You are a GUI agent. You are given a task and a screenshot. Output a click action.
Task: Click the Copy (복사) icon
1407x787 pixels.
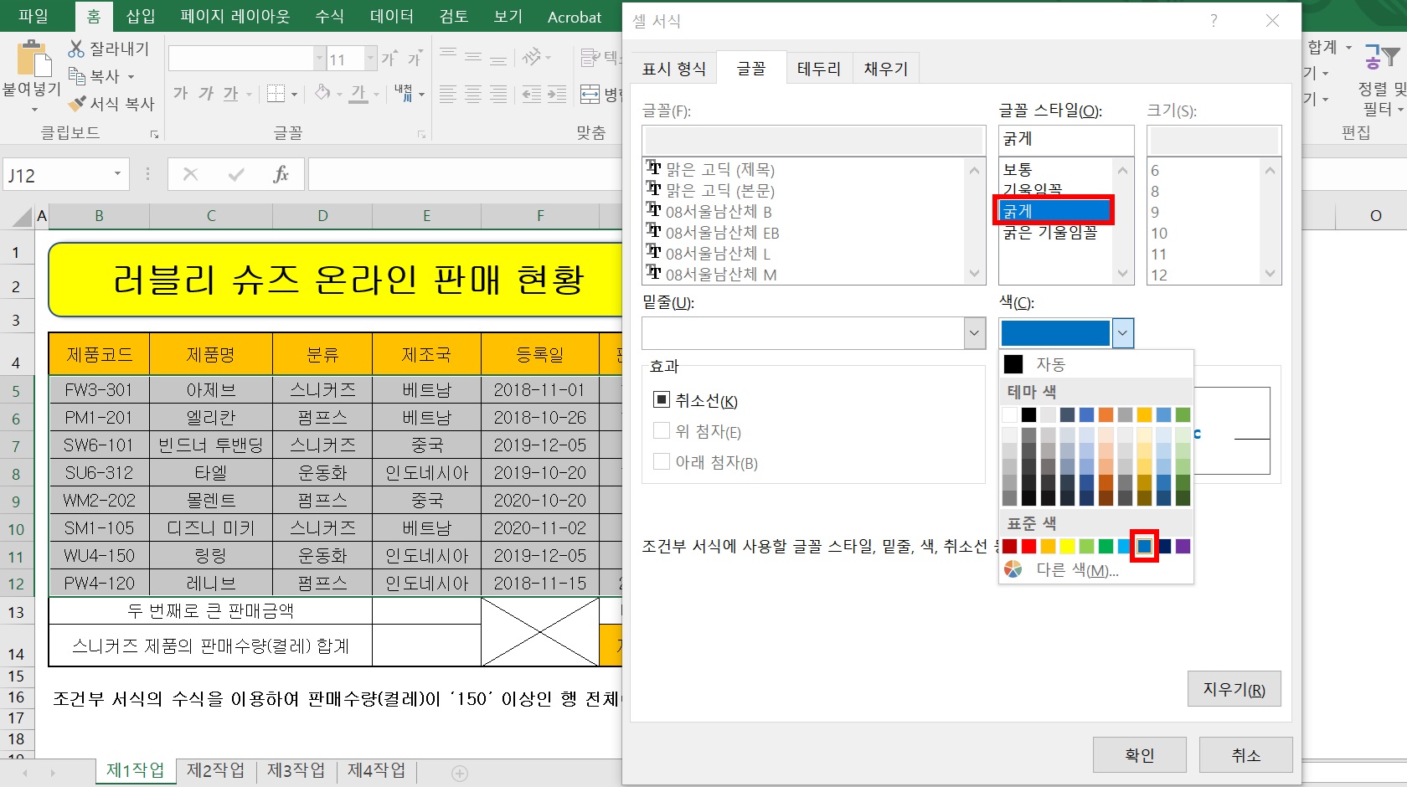[76, 76]
